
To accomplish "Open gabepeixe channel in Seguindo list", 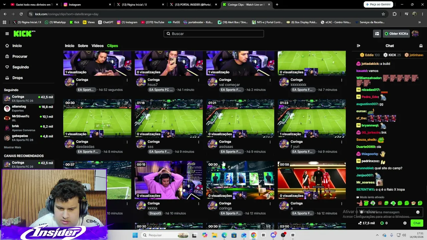I will pyautogui.click(x=28, y=138).
